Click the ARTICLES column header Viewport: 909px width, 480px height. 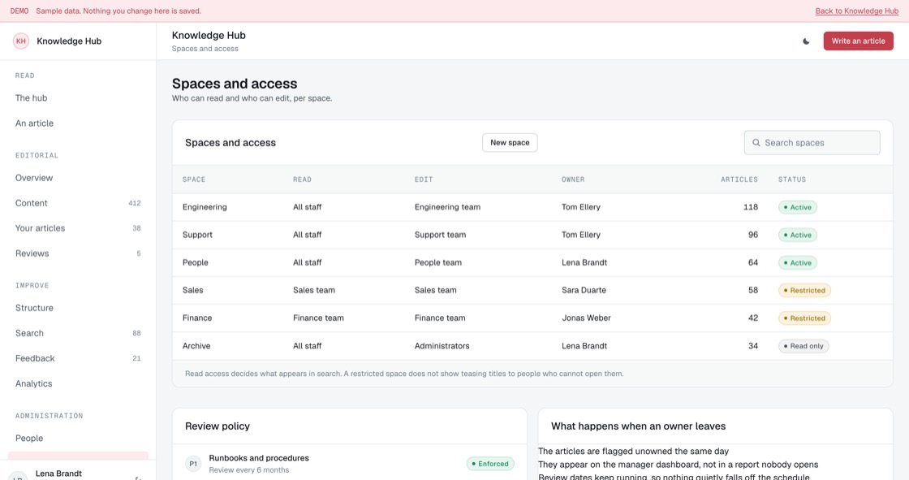(739, 179)
